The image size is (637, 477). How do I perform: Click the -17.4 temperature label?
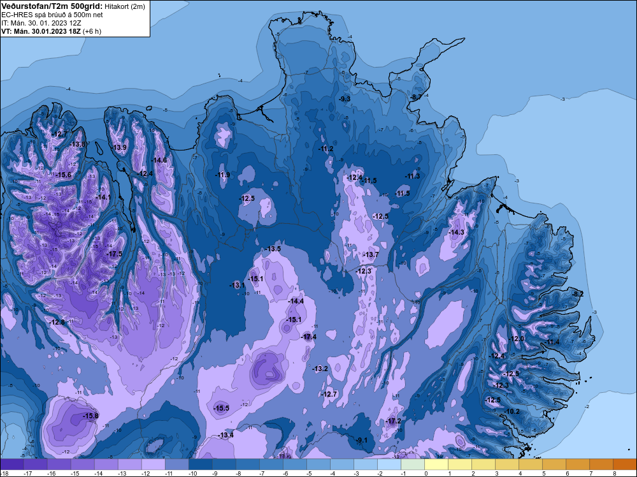click(x=308, y=337)
